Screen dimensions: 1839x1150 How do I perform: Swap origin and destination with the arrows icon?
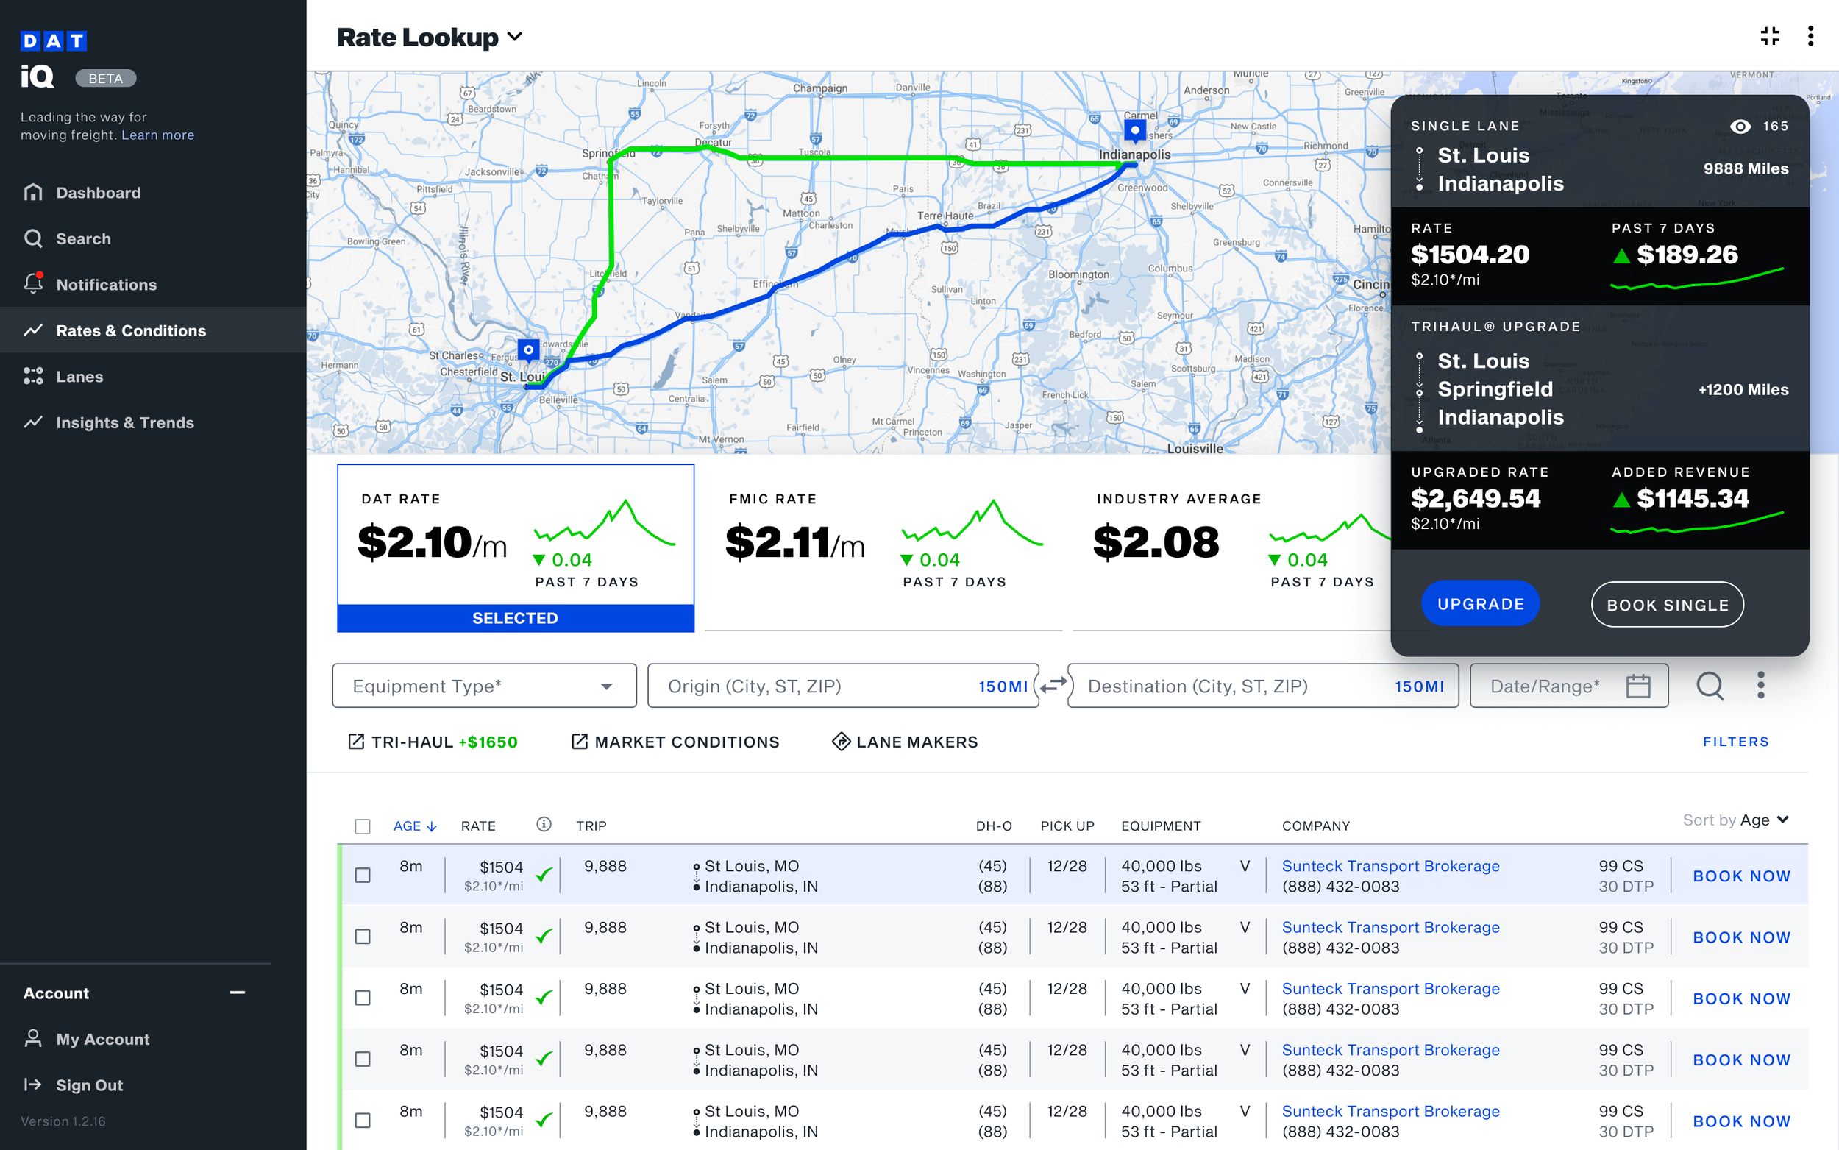(x=1053, y=685)
